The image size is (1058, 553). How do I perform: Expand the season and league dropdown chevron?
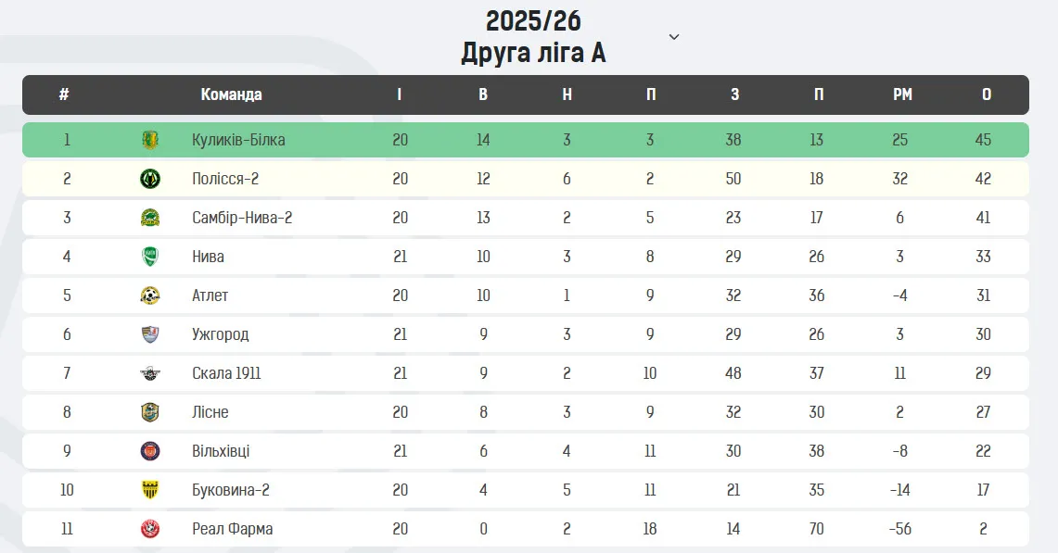[674, 37]
